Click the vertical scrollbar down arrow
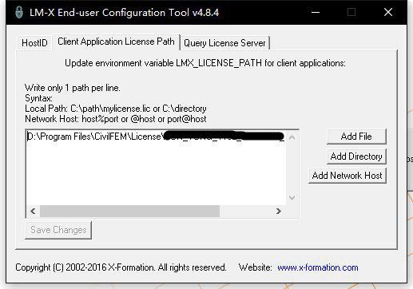 click(292, 198)
